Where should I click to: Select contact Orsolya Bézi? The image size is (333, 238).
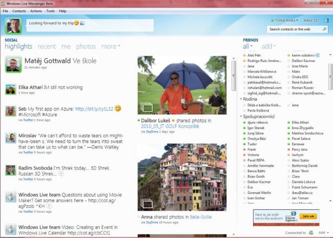256,139
